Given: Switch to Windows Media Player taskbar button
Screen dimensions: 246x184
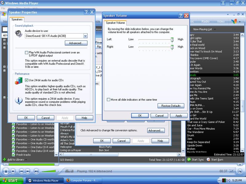Looking at the screenshot, I should (x=45, y=181).
